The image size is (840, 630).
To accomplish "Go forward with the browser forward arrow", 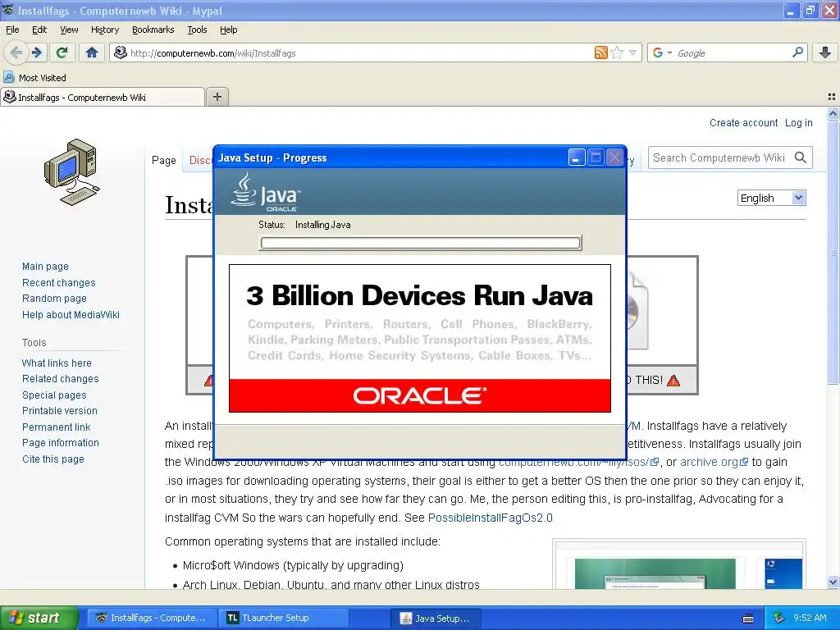I will (36, 52).
